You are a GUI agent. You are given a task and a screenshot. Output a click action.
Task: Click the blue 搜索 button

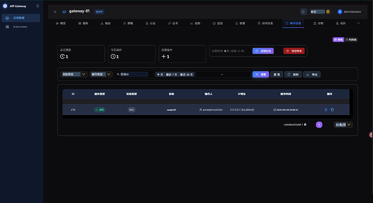tap(261, 75)
